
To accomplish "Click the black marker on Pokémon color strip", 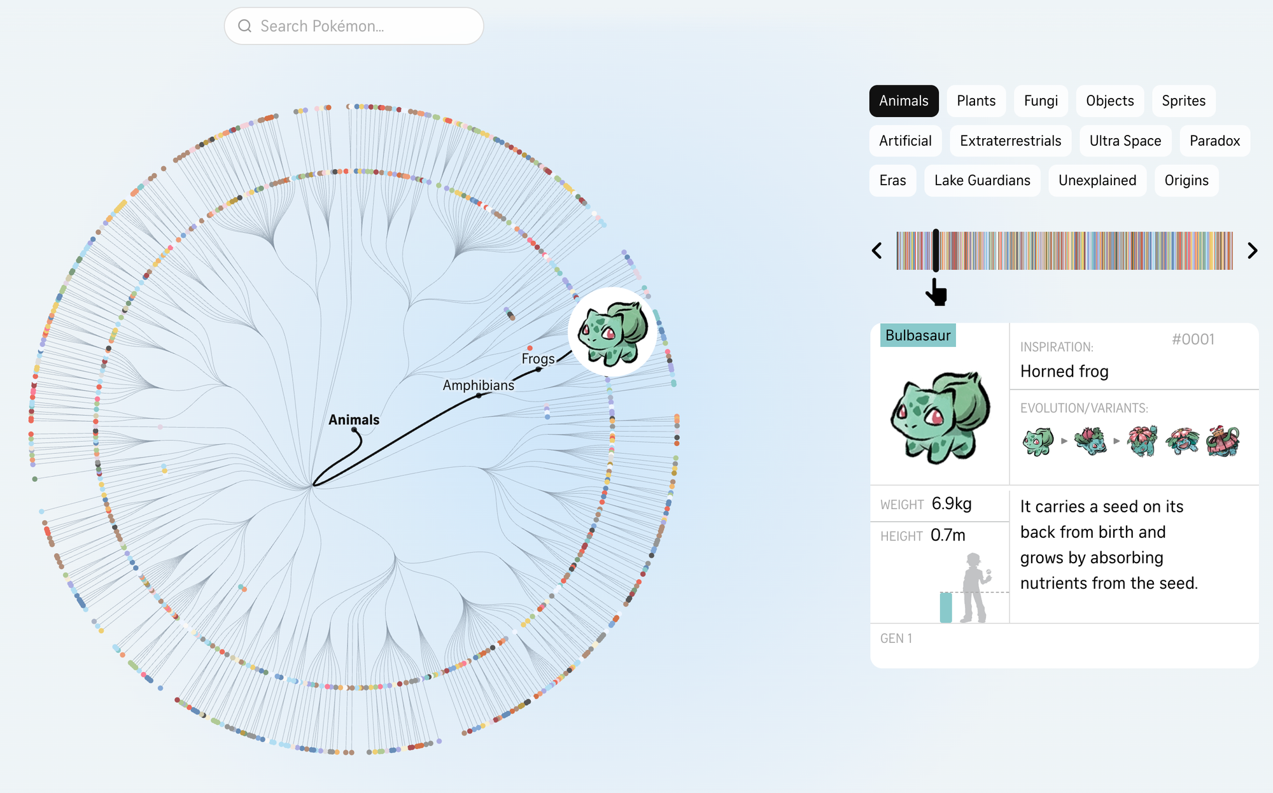I will (x=936, y=251).
